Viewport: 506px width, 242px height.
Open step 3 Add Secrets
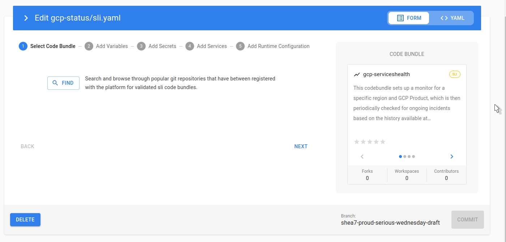pyautogui.click(x=157, y=46)
